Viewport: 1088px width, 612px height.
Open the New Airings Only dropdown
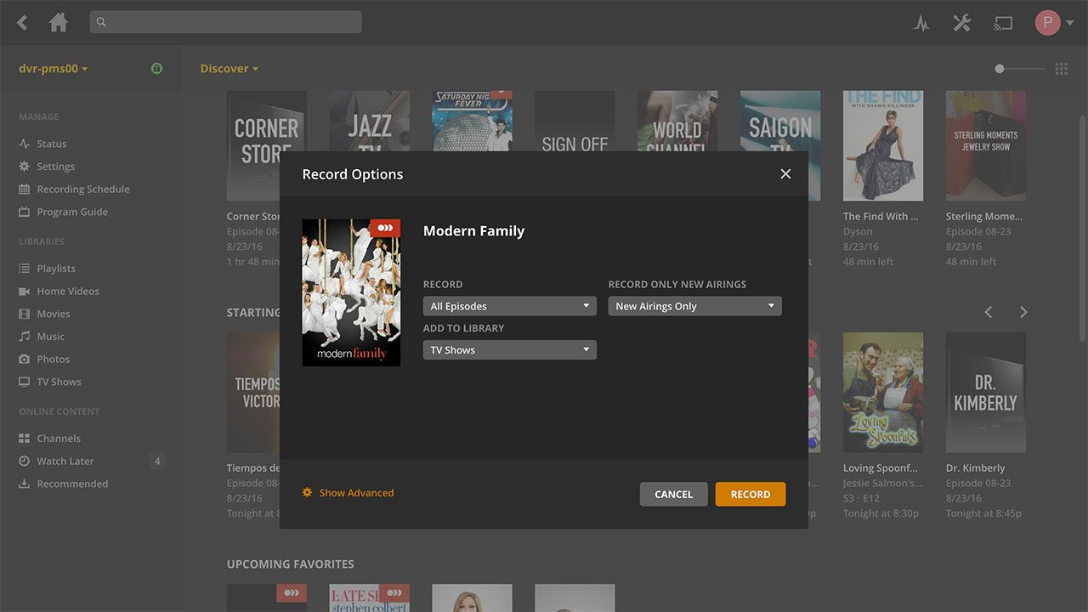tap(694, 306)
